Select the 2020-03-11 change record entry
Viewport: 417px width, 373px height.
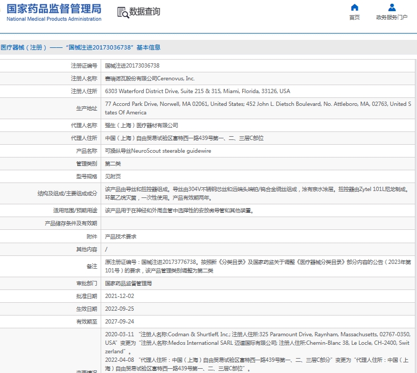tap(258, 343)
